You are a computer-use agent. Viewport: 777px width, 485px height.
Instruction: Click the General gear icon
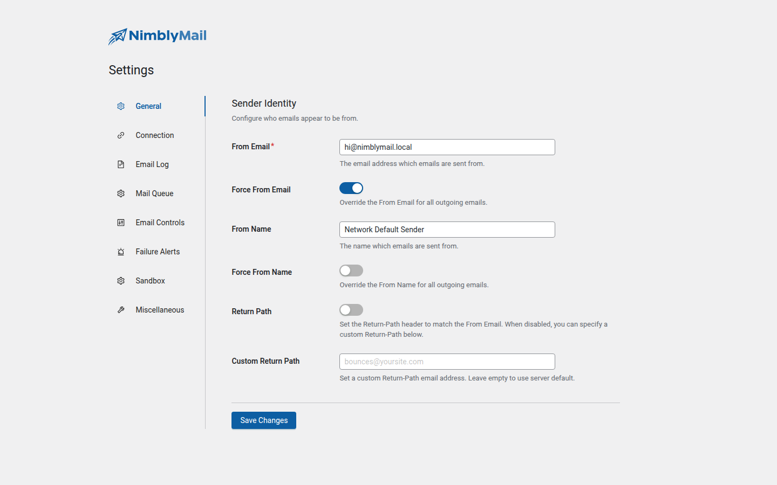click(121, 106)
